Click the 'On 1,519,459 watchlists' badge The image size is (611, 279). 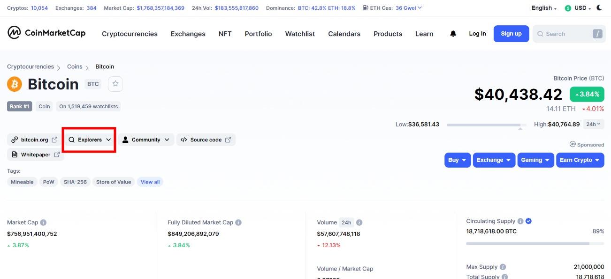point(88,106)
